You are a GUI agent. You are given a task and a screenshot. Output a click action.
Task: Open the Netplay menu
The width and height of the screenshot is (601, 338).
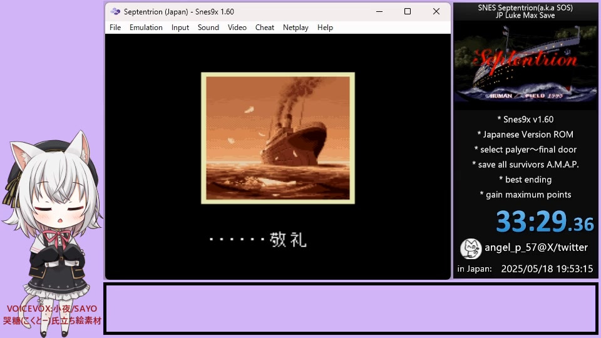(x=295, y=28)
